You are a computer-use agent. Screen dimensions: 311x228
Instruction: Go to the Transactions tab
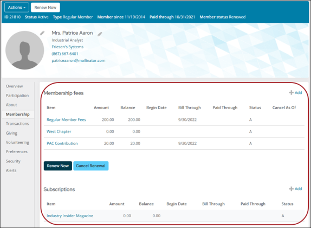pyautogui.click(x=17, y=124)
